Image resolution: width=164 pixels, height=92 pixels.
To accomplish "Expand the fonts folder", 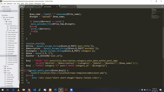I will 3,71.
